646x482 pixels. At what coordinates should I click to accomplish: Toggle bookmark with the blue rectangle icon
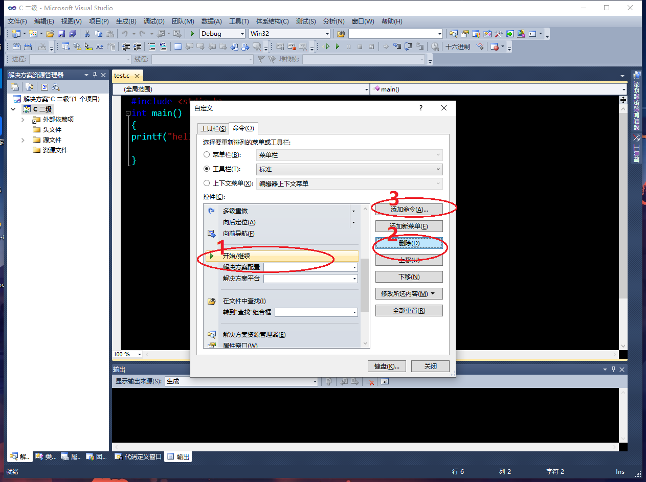click(x=177, y=47)
